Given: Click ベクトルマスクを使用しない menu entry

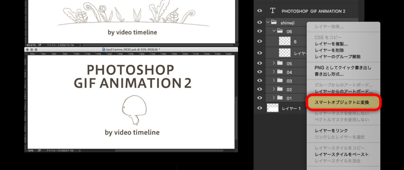Looking at the screenshot, I should 342,120.
